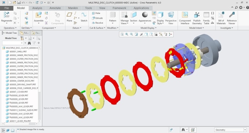Click the Revolve tool
The width and height of the screenshot is (249, 133).
point(97,23)
